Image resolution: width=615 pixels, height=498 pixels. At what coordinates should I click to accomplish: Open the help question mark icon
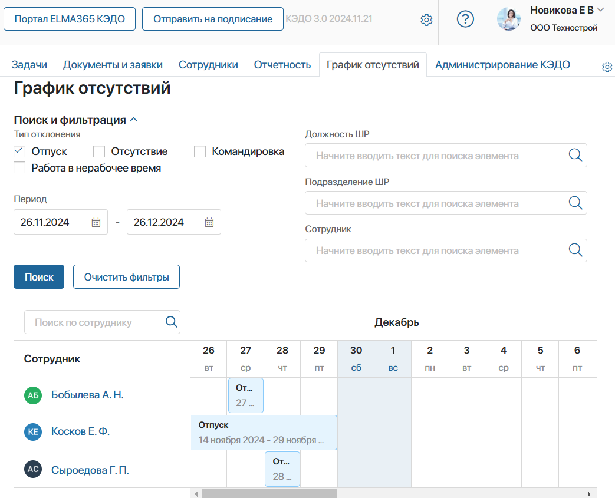(x=465, y=19)
